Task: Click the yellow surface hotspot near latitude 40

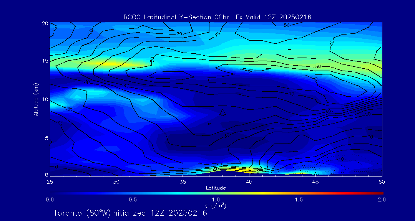Action: click(x=246, y=170)
